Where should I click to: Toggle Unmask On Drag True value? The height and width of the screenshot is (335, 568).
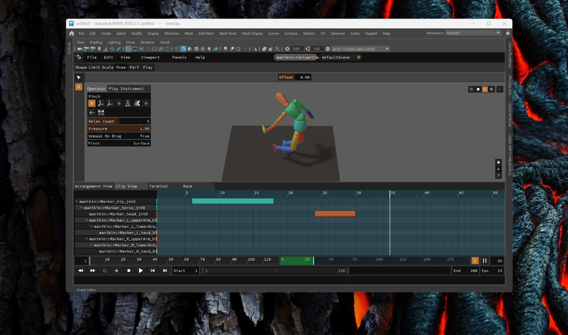(144, 136)
